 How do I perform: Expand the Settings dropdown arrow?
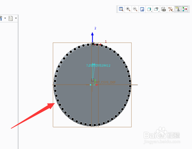[5, 18]
